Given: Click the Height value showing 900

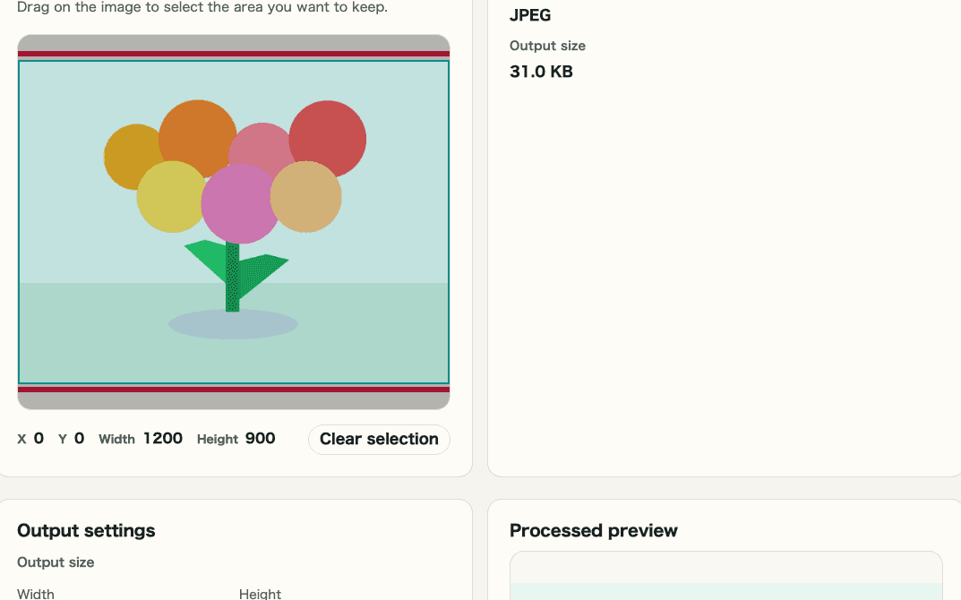Looking at the screenshot, I should (x=260, y=439).
